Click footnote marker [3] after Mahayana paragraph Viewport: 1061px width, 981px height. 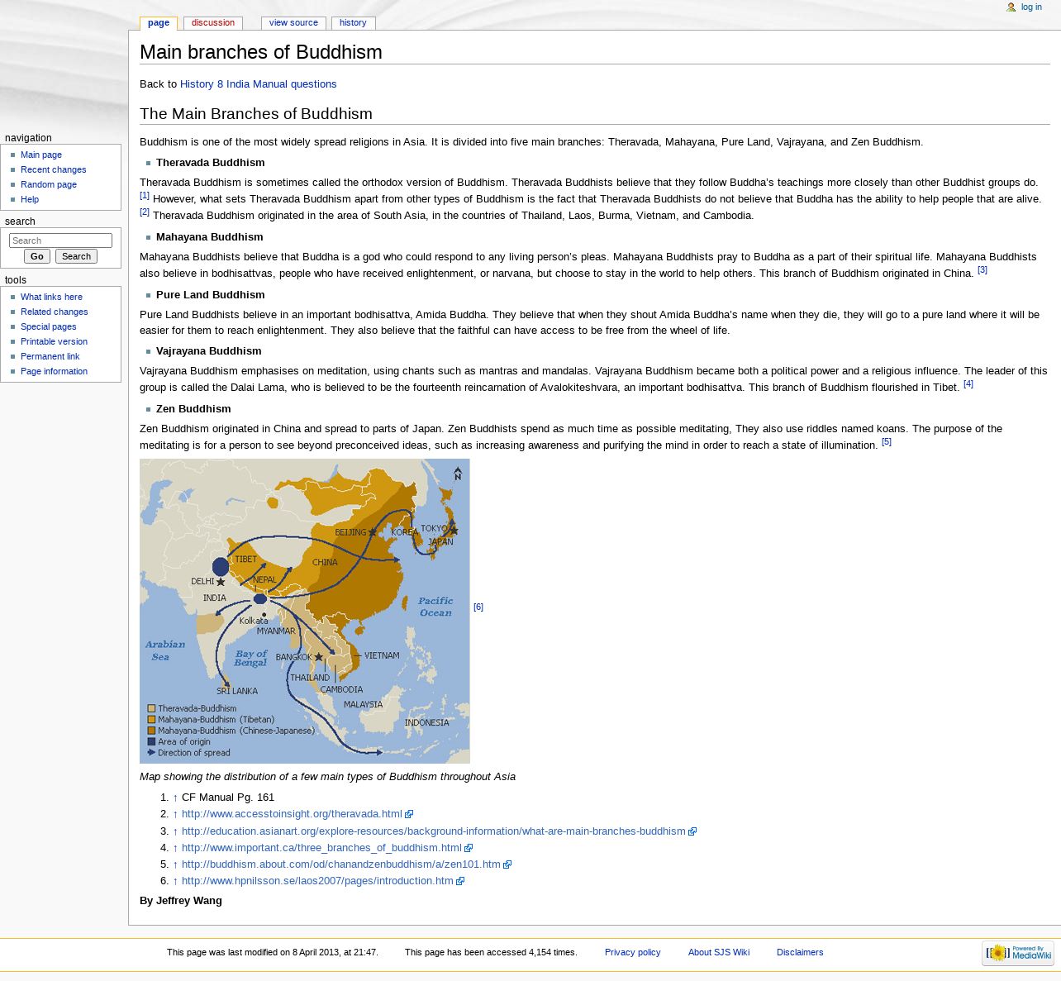point(982,270)
